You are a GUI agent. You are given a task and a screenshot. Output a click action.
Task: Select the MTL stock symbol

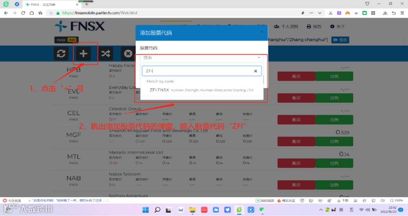(x=74, y=156)
